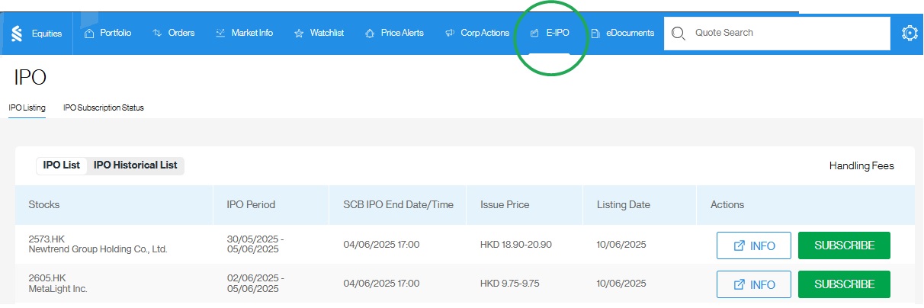The height and width of the screenshot is (308, 924).
Task: Click the magnifier icon in Quote Search
Action: point(679,34)
